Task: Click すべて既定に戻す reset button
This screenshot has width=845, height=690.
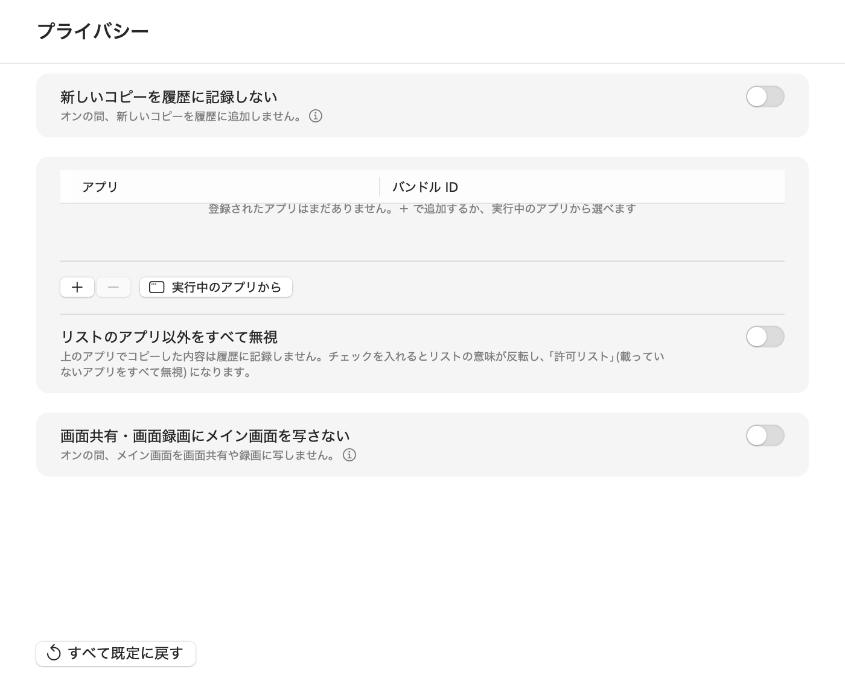Action: pos(116,653)
